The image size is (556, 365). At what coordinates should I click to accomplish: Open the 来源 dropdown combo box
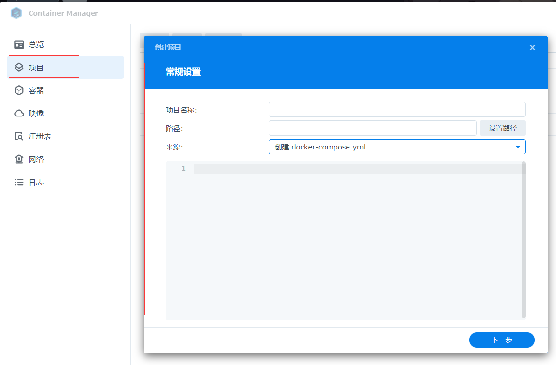click(397, 147)
